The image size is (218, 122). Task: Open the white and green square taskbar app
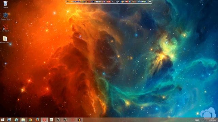point(51,120)
